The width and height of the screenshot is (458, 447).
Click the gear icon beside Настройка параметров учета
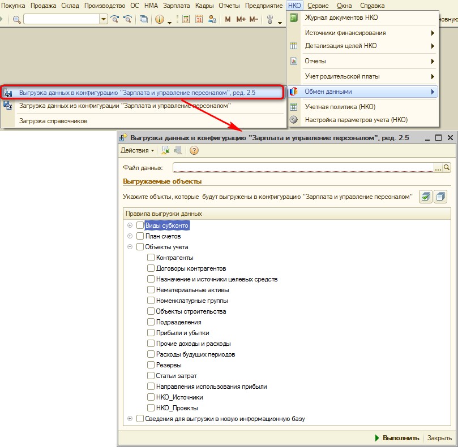pyautogui.click(x=294, y=120)
